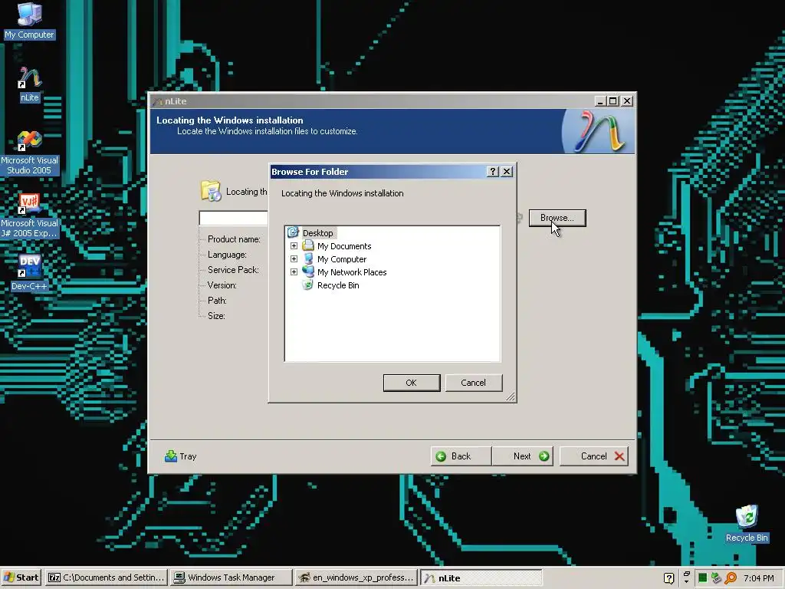Click the Recycle Bin icon in tree
The height and width of the screenshot is (589, 785).
[x=308, y=285]
